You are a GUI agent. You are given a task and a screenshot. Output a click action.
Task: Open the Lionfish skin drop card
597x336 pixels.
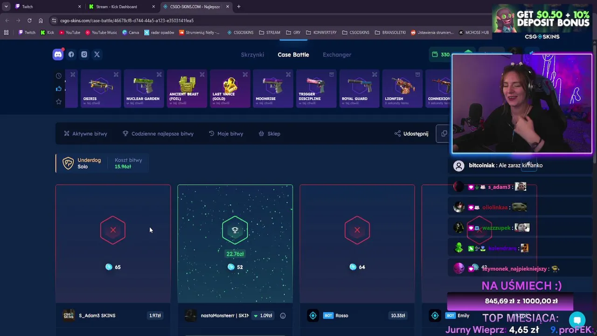pyautogui.click(x=402, y=89)
